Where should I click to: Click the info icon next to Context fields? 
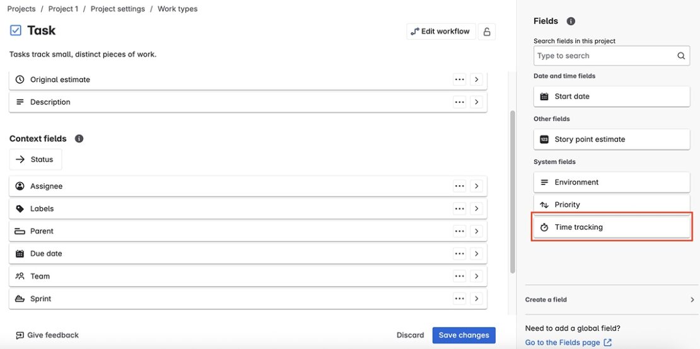tap(79, 139)
